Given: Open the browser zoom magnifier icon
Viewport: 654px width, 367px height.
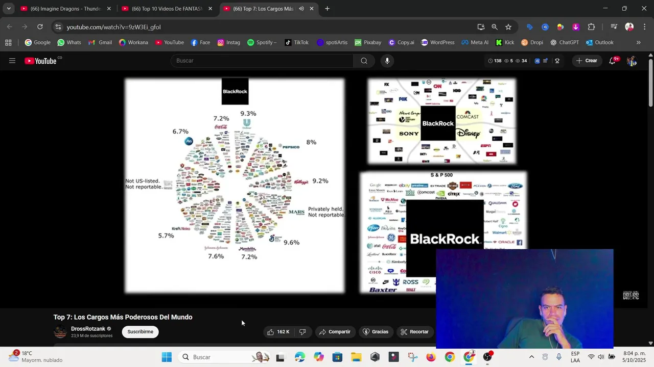Looking at the screenshot, I should point(495,27).
